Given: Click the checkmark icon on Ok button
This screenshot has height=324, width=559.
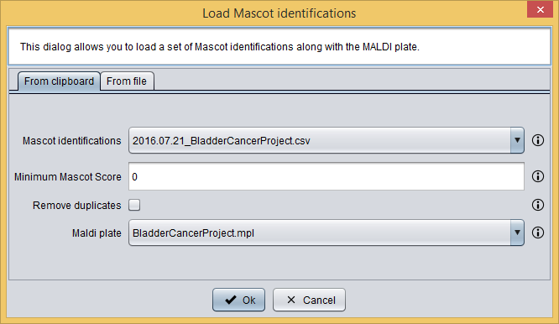Looking at the screenshot, I should (x=231, y=300).
